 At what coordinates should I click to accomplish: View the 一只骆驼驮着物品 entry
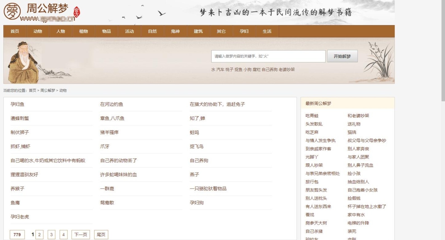(208, 189)
